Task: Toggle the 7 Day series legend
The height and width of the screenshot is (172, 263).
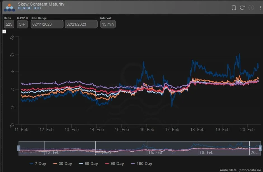Action: [x=38, y=164]
